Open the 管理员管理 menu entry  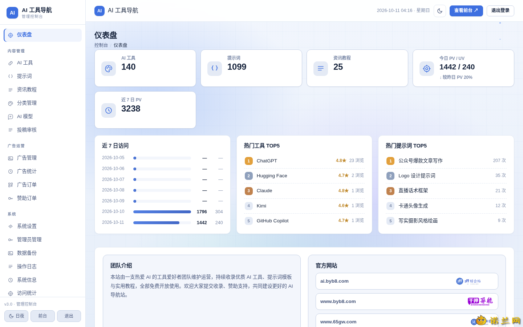click(x=43, y=240)
